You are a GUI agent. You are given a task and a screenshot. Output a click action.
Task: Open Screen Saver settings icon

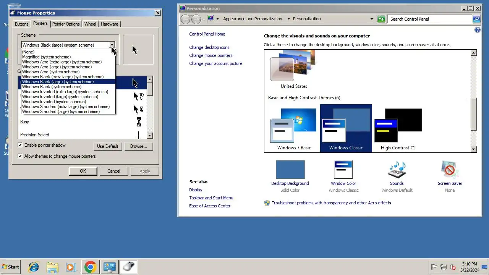click(x=450, y=170)
